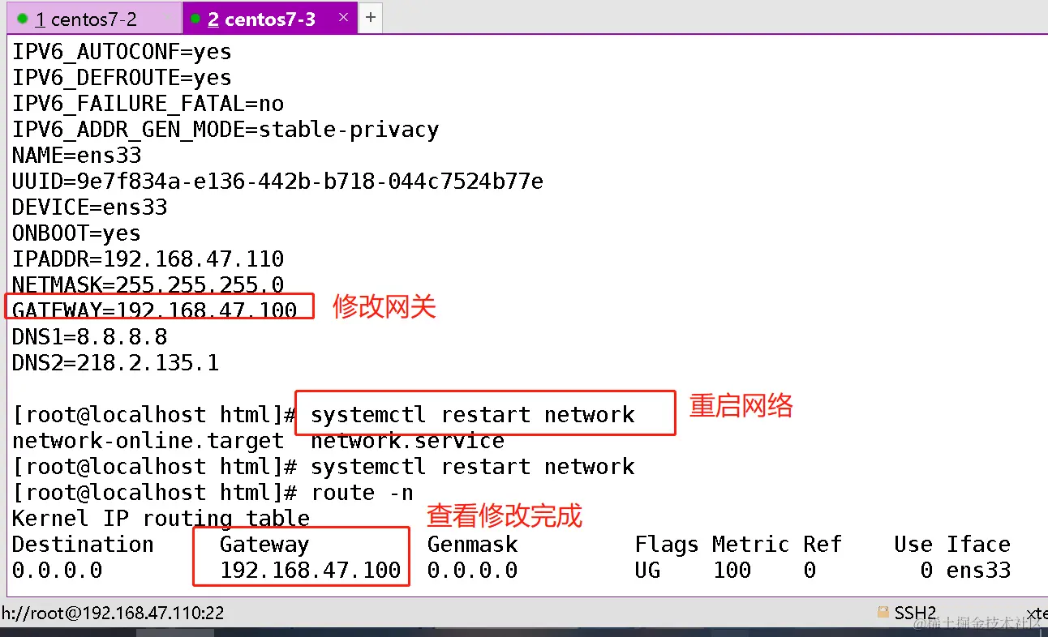Click the root@192.168.47.110:22 address in status bar
This screenshot has height=637, width=1048.
tap(113, 613)
